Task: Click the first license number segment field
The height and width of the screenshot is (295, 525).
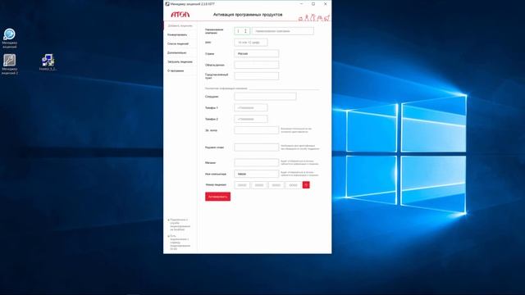Action: click(242, 185)
